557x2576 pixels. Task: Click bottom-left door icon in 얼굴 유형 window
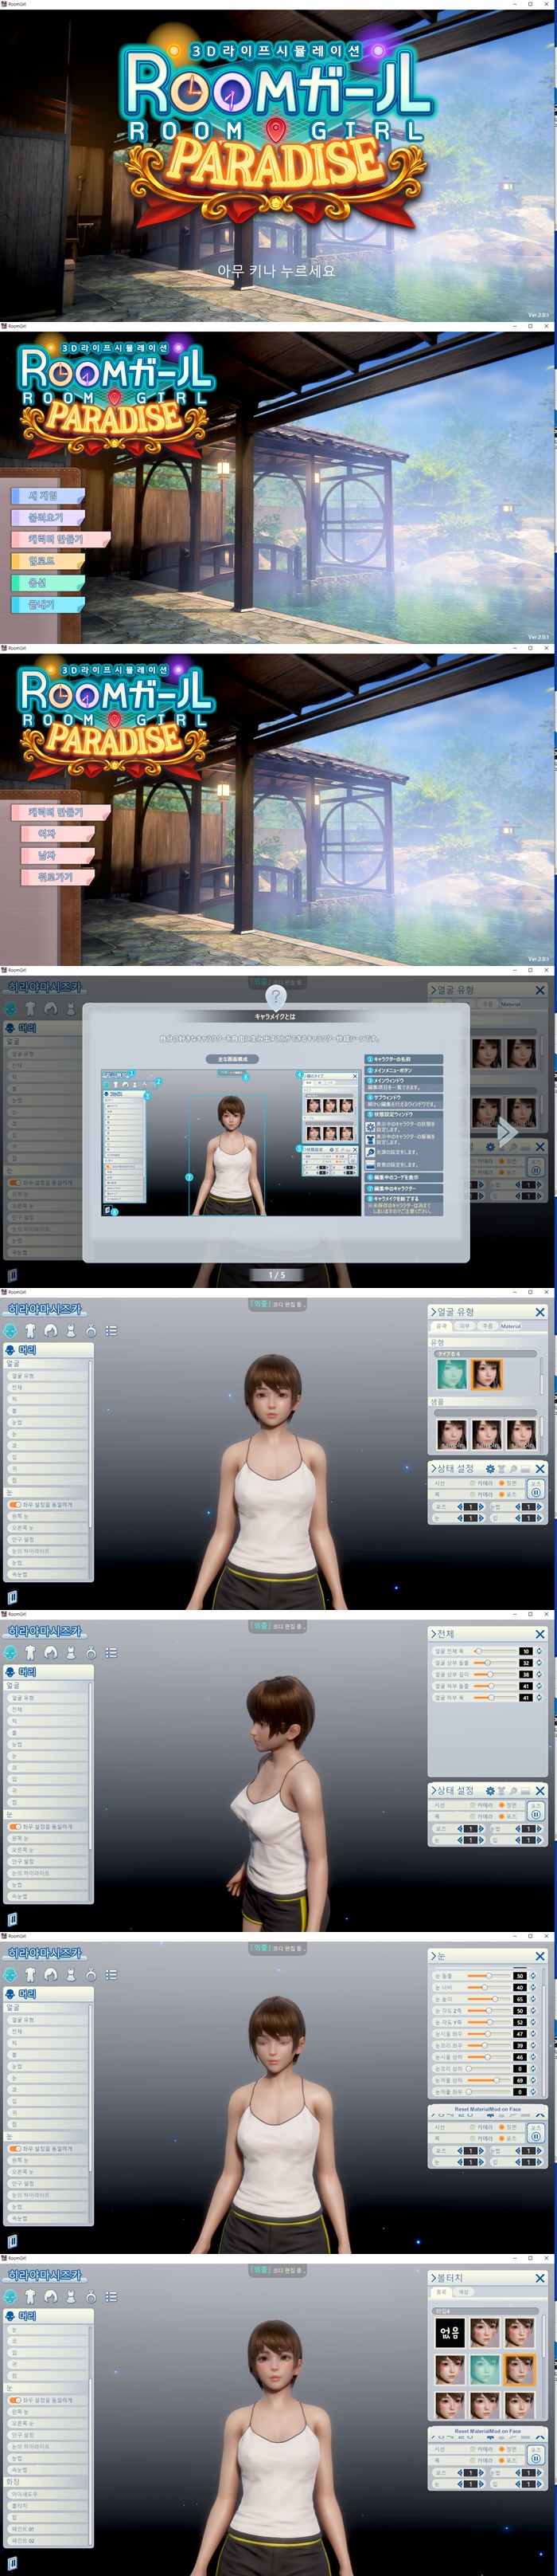click(12, 1597)
